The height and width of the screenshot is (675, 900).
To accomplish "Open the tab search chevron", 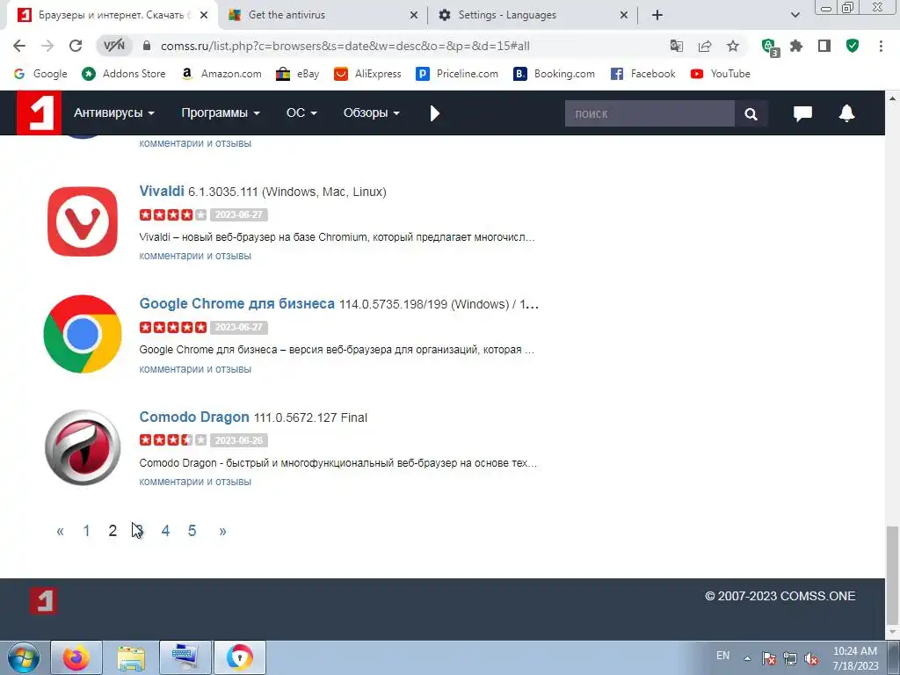I will click(795, 15).
